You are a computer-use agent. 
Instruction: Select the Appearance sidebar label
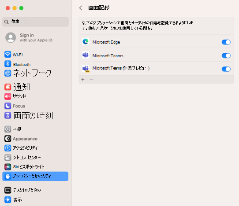(x=25, y=139)
